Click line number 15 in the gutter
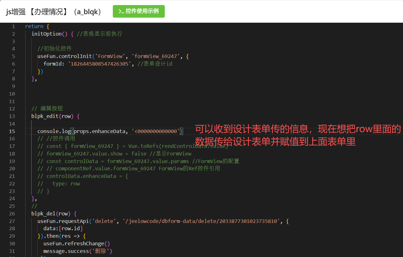The height and width of the screenshot is (257, 403). pyautogui.click(x=12, y=131)
